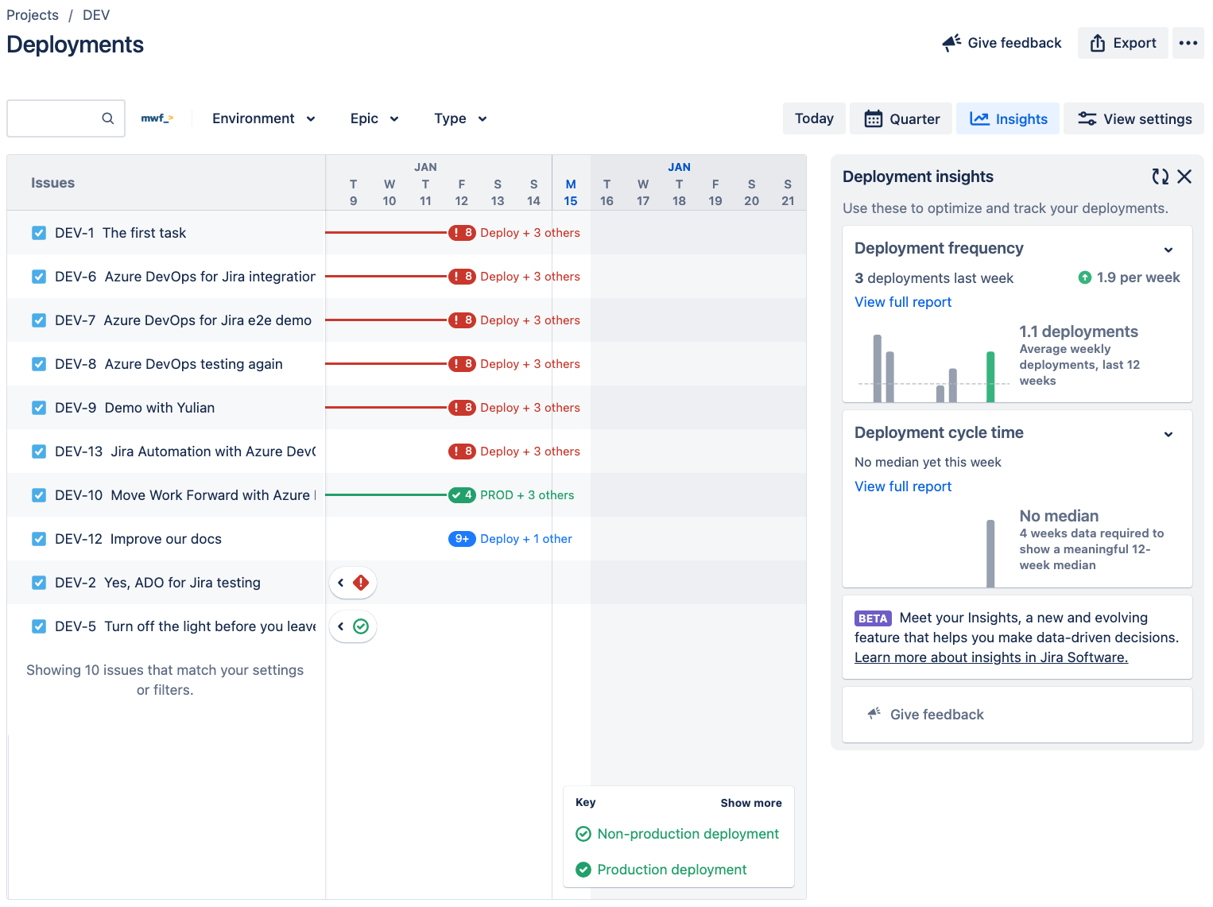Image resolution: width=1213 pixels, height=907 pixels.
Task: Switch to the Quarter view
Action: pos(901,118)
